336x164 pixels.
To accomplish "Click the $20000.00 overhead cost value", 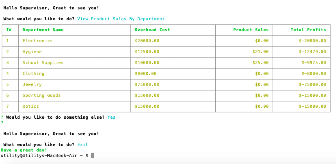I will pyautogui.click(x=147, y=41).
